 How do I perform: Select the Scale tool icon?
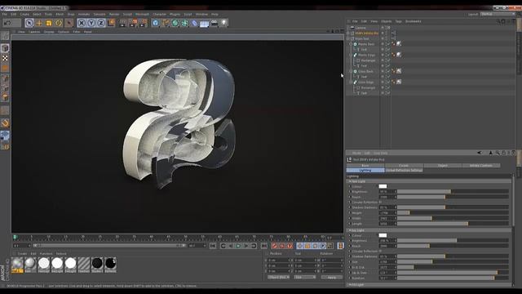49,23
